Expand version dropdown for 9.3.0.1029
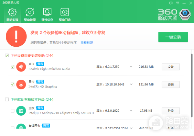 [131, 110]
